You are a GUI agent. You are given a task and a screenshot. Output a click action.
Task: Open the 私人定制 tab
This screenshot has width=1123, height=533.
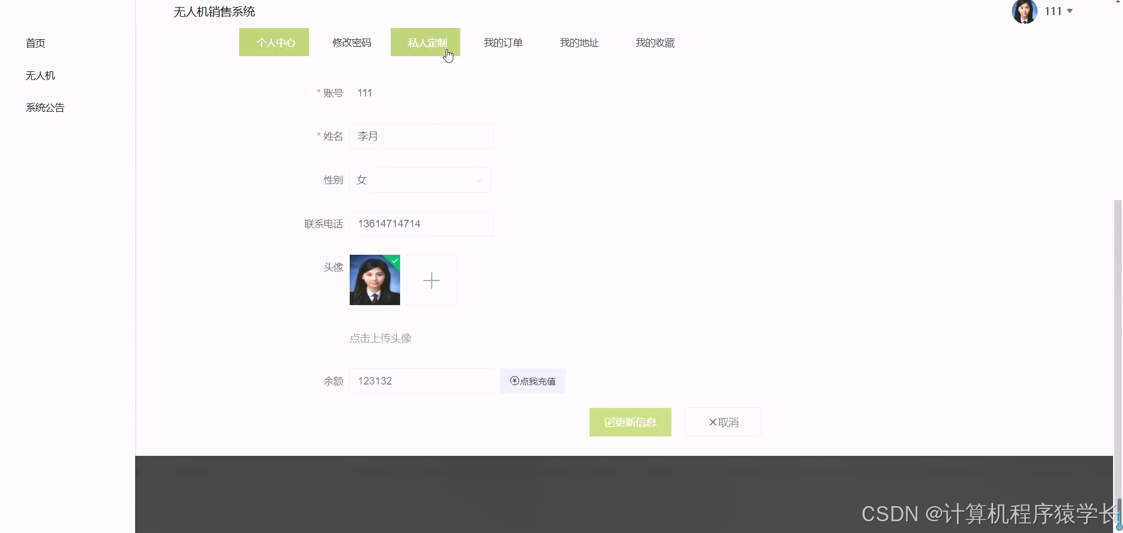426,42
